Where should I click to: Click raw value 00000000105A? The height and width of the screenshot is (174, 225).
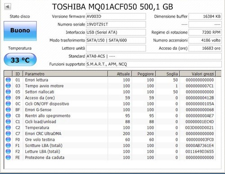pos(200,104)
